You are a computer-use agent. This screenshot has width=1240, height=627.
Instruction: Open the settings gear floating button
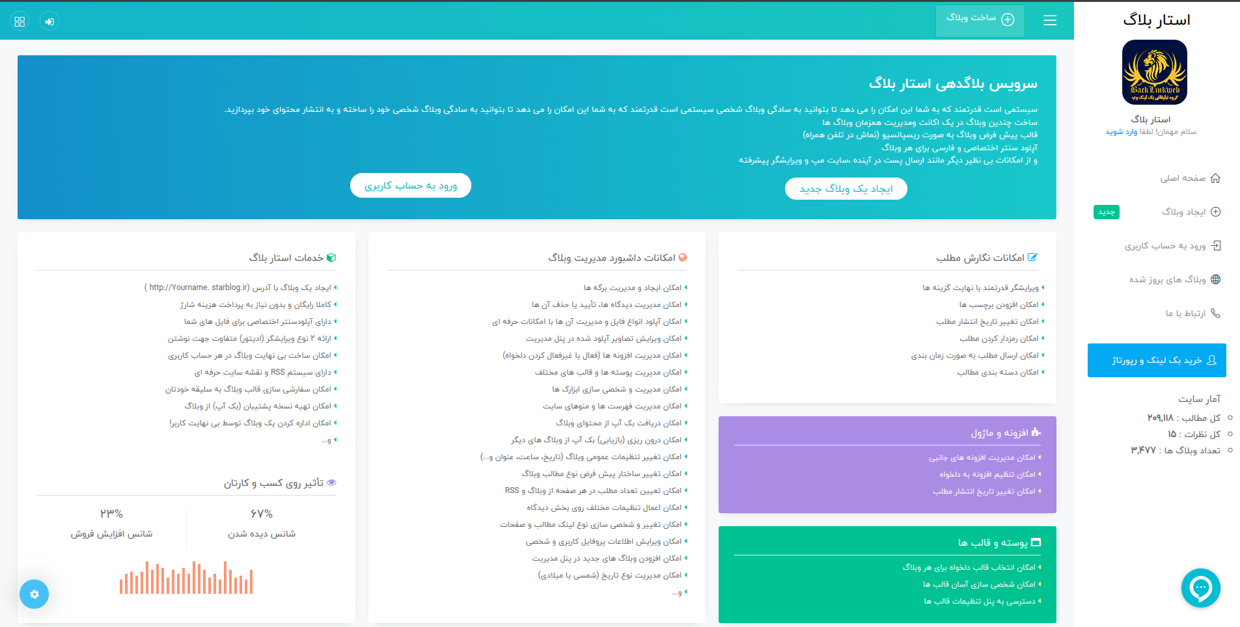[x=34, y=594]
